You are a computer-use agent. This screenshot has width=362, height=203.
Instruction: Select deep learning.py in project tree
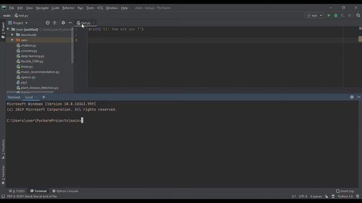pyautogui.click(x=33, y=56)
